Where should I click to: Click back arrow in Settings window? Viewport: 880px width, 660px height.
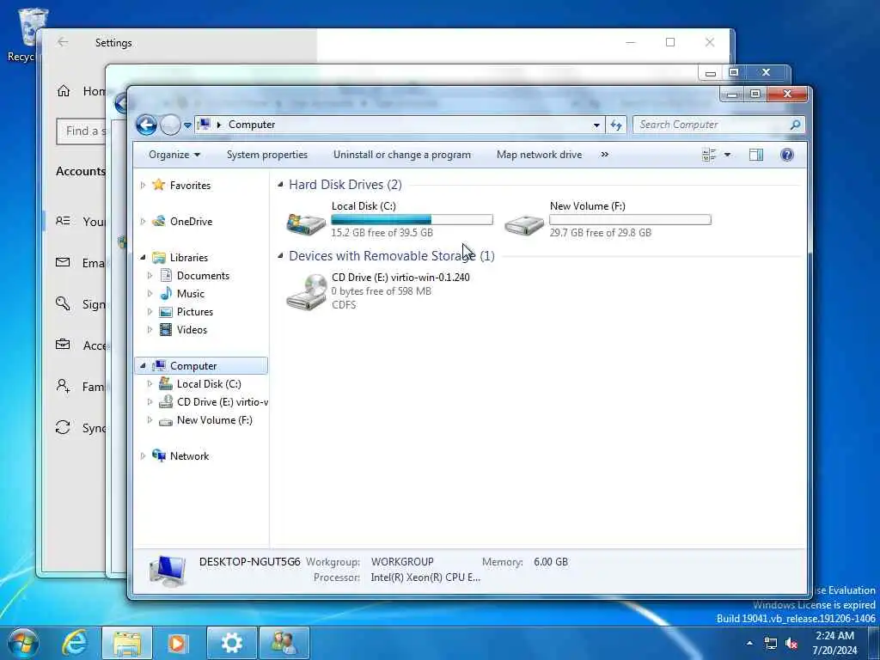coord(63,42)
